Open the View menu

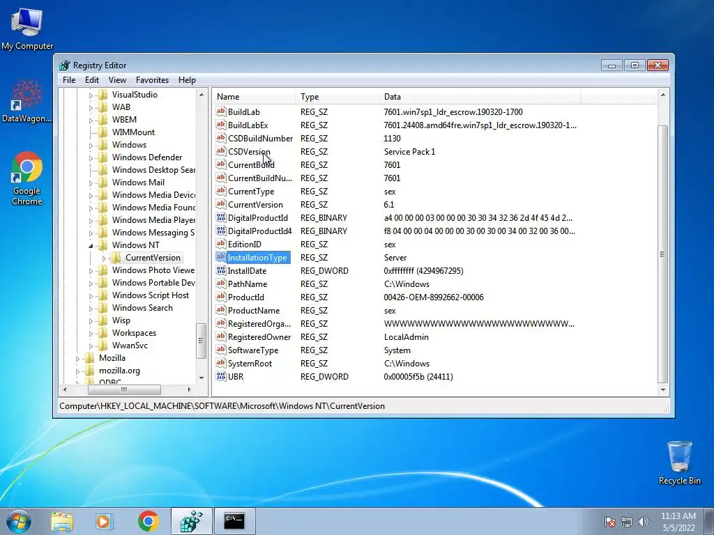coord(117,79)
